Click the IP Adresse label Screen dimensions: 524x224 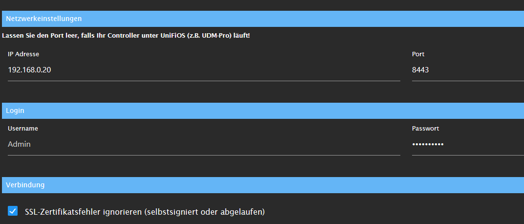click(23, 54)
